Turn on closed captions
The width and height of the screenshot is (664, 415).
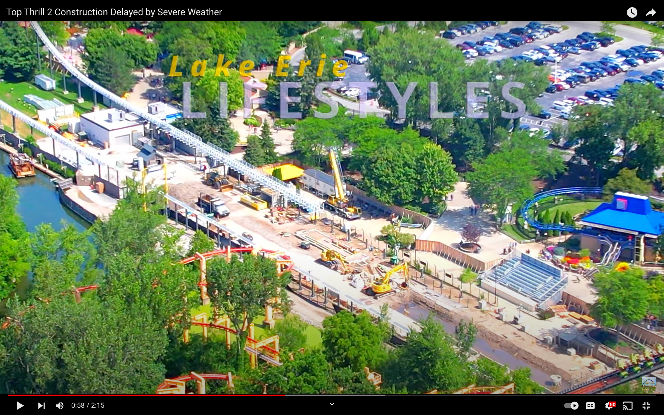click(x=590, y=405)
